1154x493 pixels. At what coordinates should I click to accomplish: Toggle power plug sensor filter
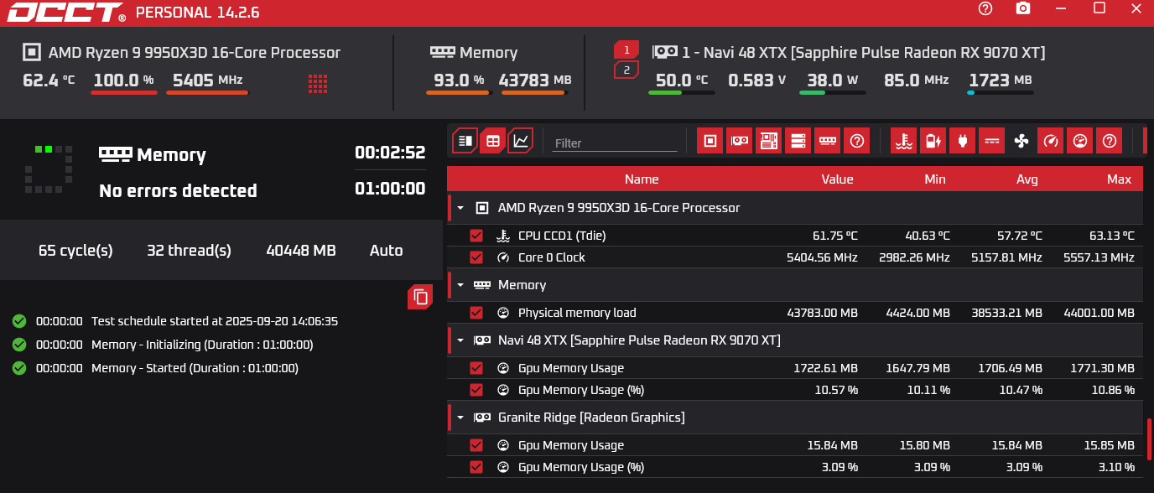(x=962, y=141)
